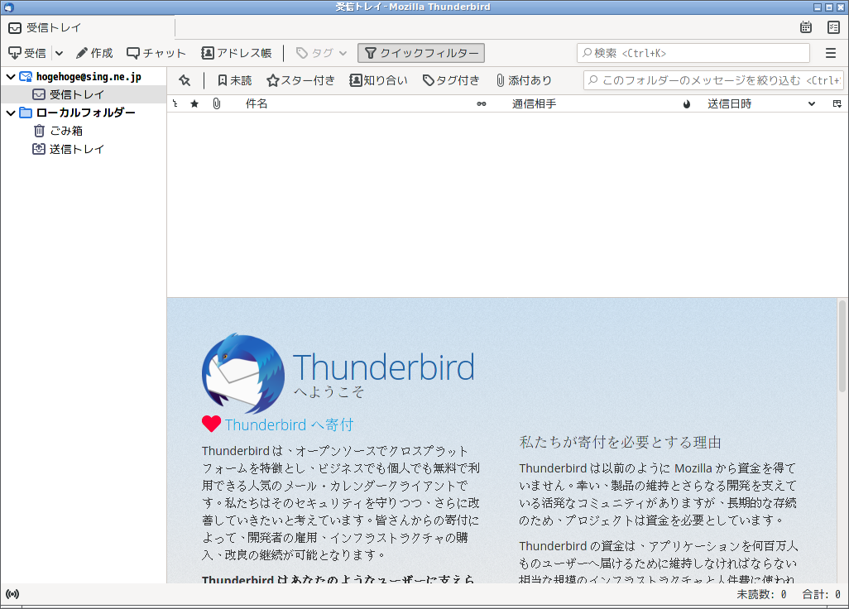The height and width of the screenshot is (609, 849).
Task: Sort by the star column header
Action: 194,104
